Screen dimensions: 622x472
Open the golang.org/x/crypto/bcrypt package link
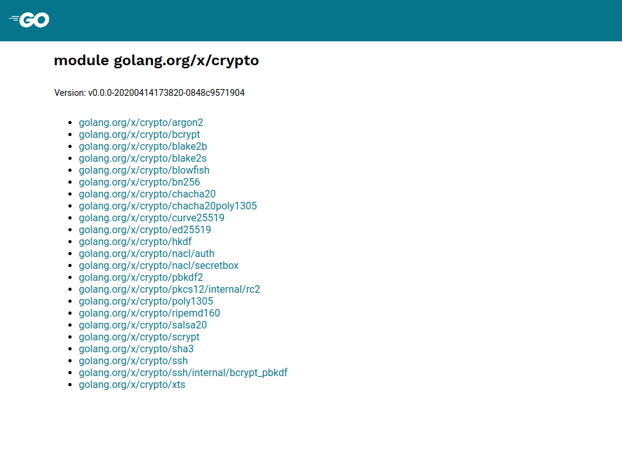[x=139, y=134]
